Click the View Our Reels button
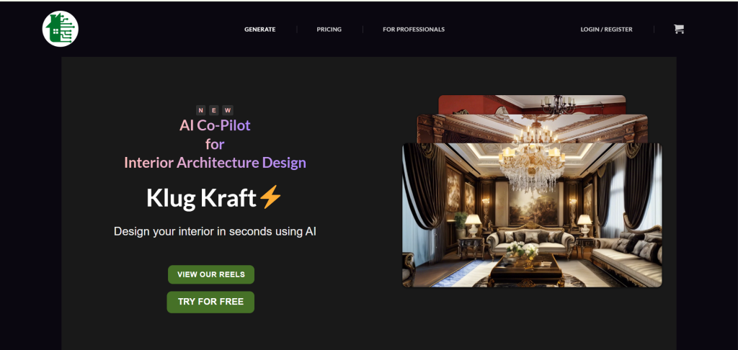 (x=211, y=274)
